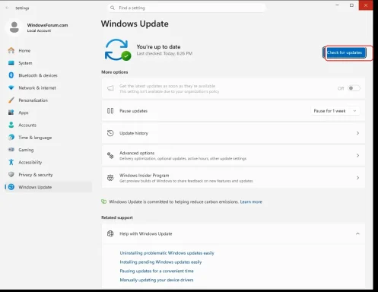The height and width of the screenshot is (292, 378).
Task: Click the megaphone icon for latest updates
Action: (x=110, y=88)
